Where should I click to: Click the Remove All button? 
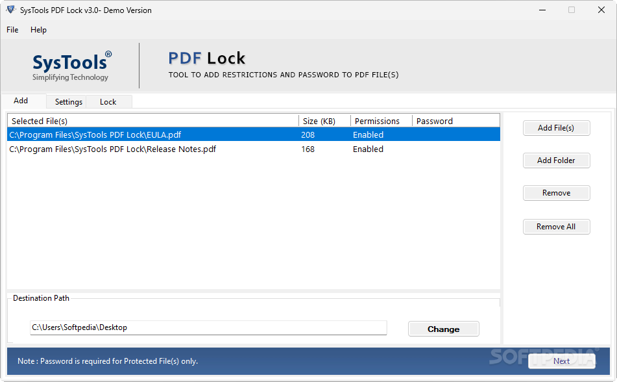(556, 227)
